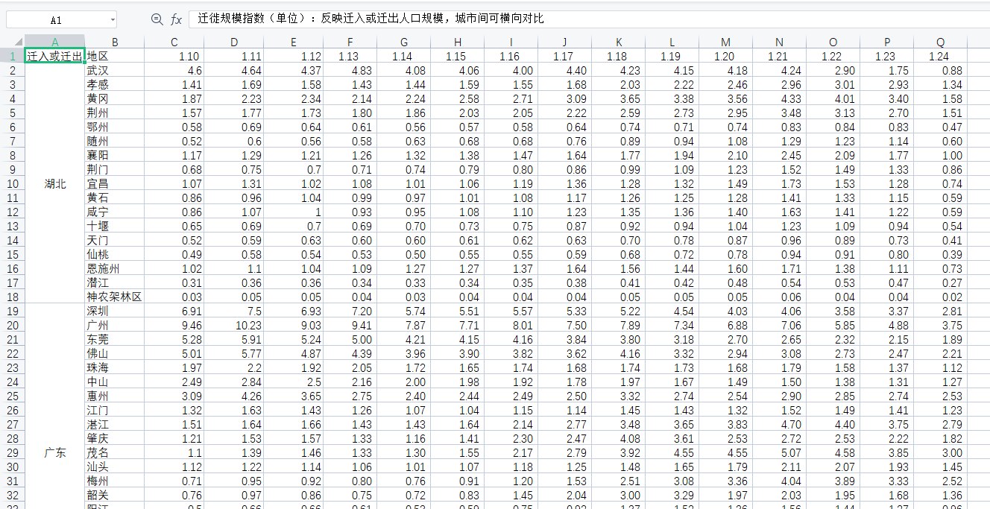Screen dimensions: 990x509
Task: Select the 神农架林区 cell
Action: [x=115, y=297]
